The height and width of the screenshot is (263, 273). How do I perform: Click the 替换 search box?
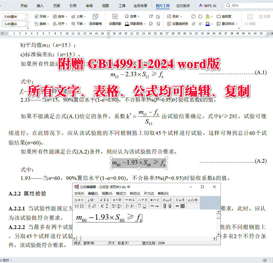[249, 6]
